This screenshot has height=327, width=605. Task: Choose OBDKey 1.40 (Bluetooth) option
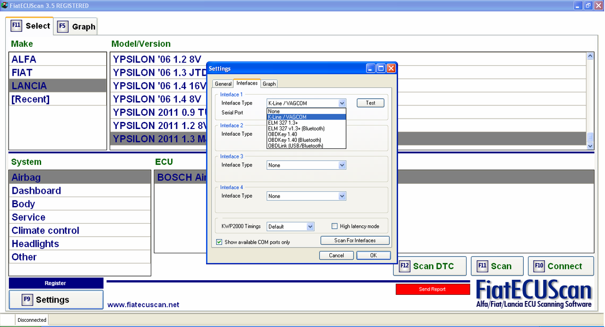(x=306, y=140)
